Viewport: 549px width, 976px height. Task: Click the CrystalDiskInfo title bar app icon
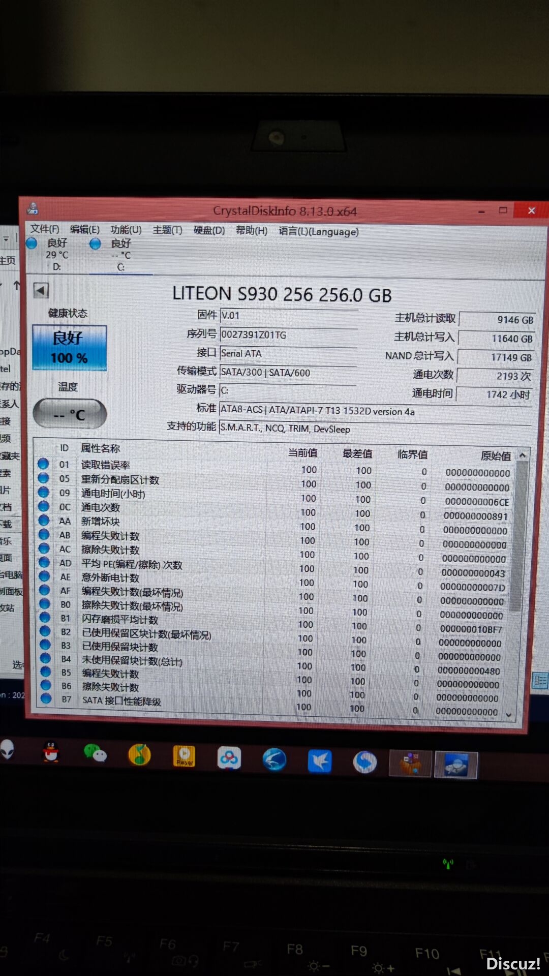pos(33,209)
